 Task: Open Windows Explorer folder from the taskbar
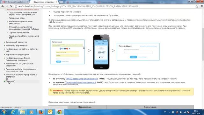pyautogui.click(x=22, y=112)
